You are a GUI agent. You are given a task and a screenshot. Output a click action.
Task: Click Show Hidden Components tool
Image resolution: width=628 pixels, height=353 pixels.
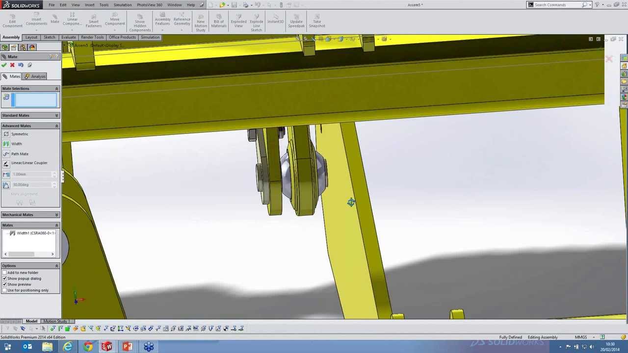(x=140, y=22)
